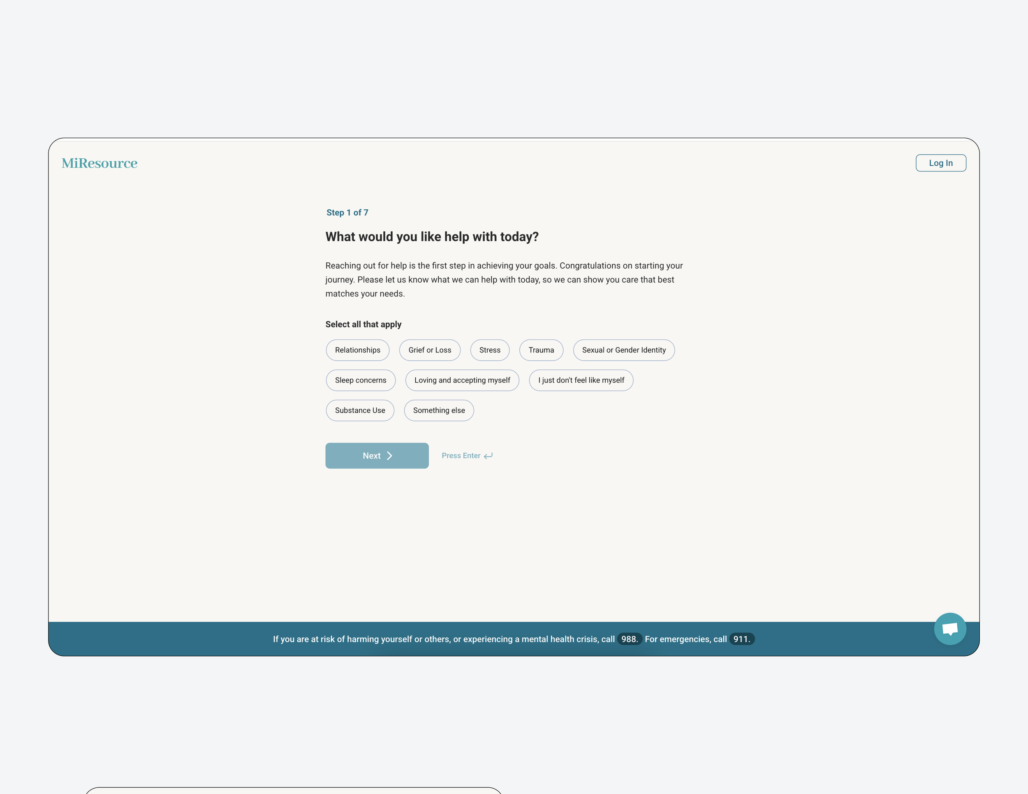This screenshot has width=1028, height=794.
Task: Choose the Trauma option
Action: tap(541, 350)
